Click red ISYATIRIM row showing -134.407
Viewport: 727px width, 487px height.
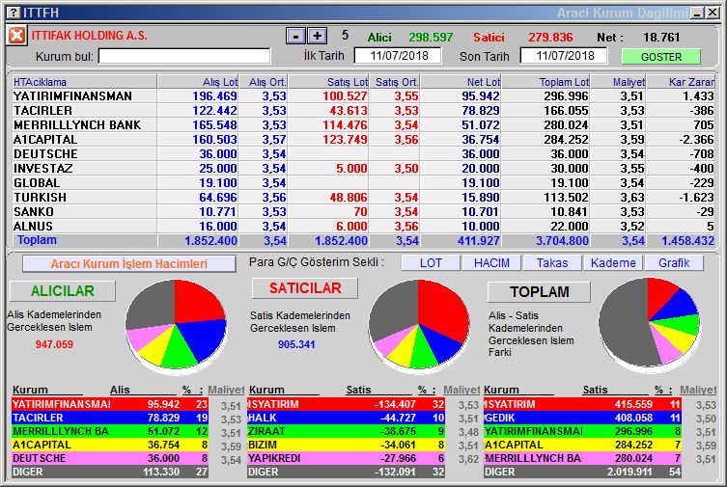tap(347, 404)
